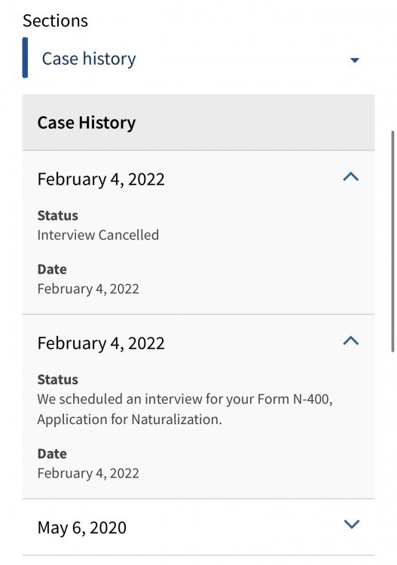Click the "Sections" label
This screenshot has width=397, height=565.
point(55,20)
